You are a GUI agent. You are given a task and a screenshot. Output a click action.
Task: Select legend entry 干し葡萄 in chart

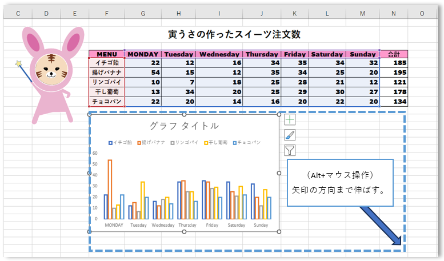216,143
